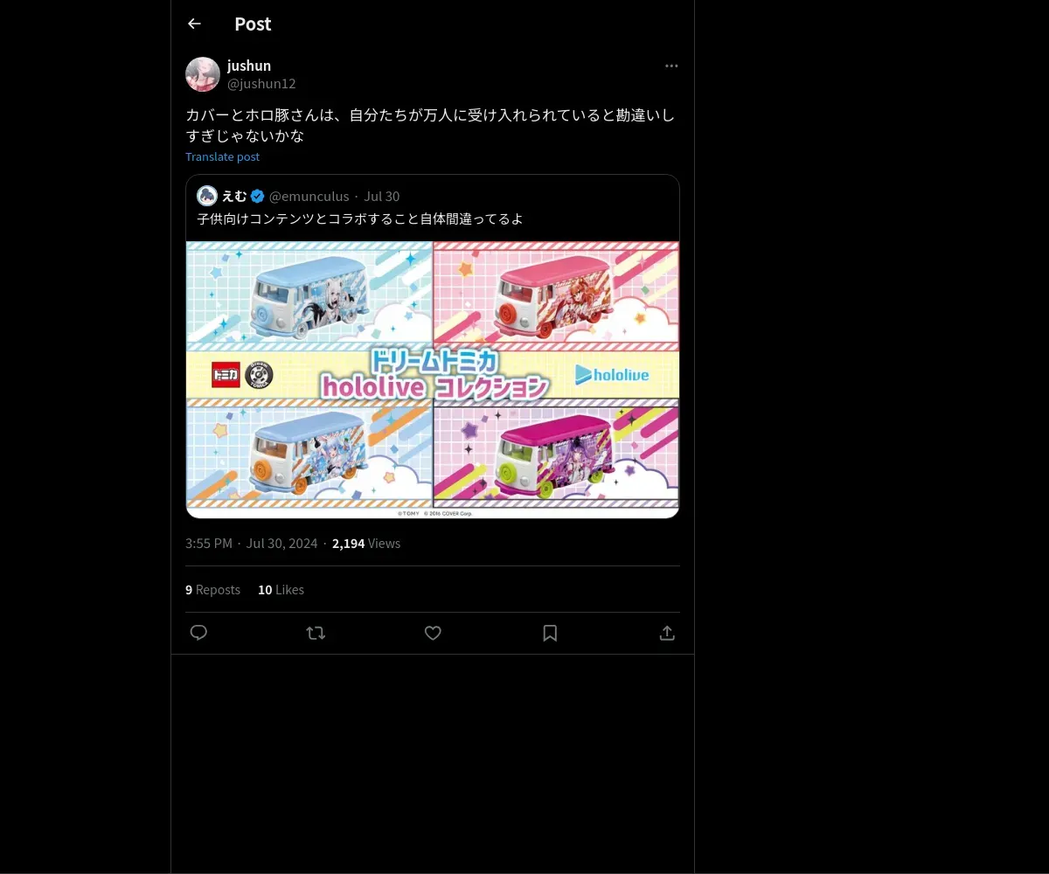Click the blue verified badge beside えむ
The width and height of the screenshot is (1049, 874).
tap(258, 196)
